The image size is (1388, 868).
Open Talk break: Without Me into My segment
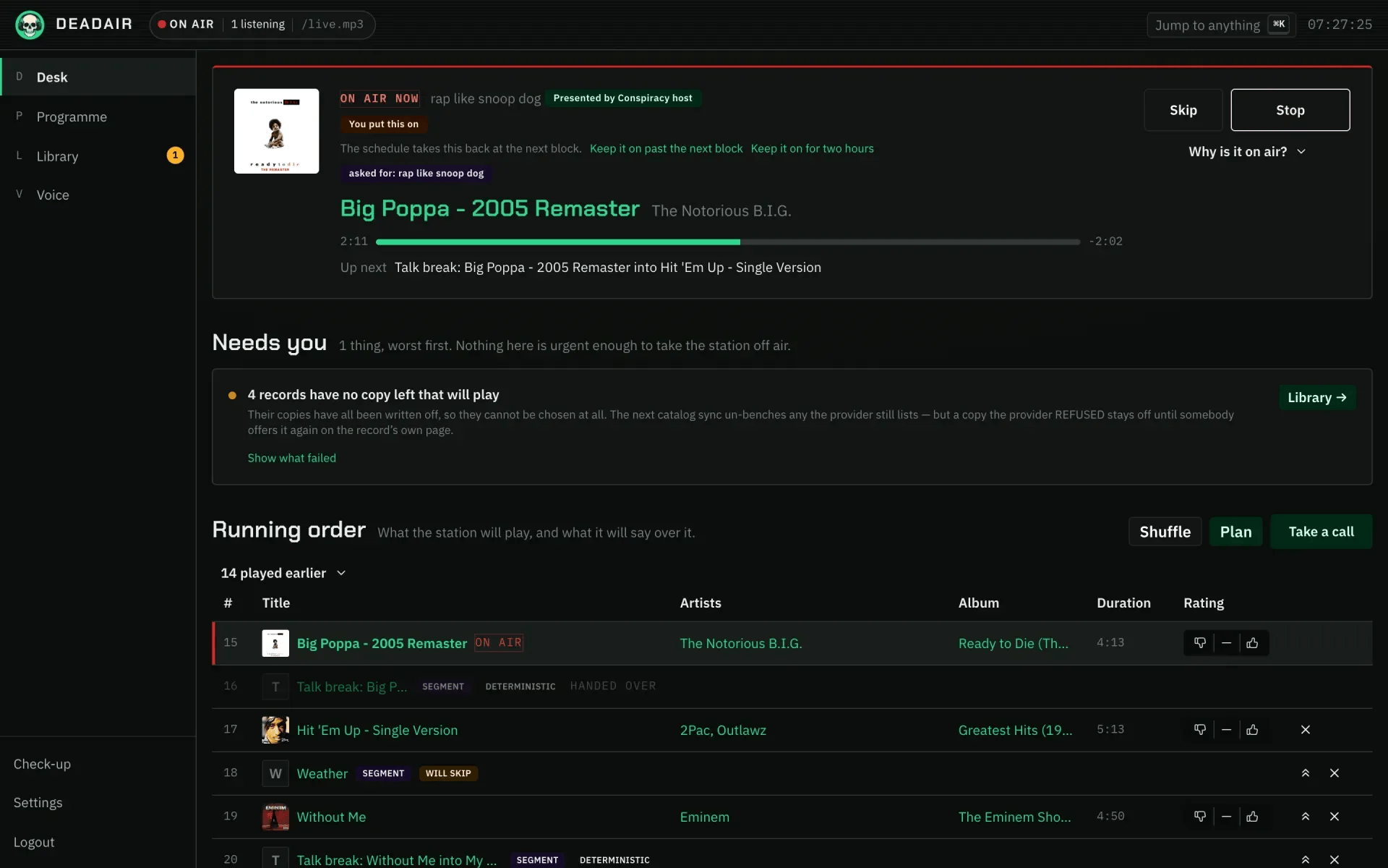coord(397,860)
